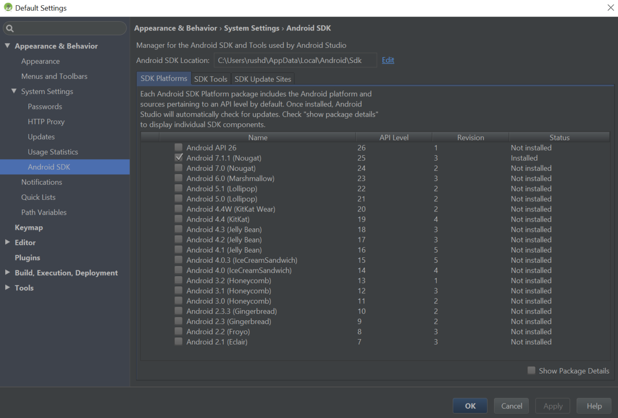Click the Edit link beside SDK location
The width and height of the screenshot is (618, 418).
coord(387,60)
